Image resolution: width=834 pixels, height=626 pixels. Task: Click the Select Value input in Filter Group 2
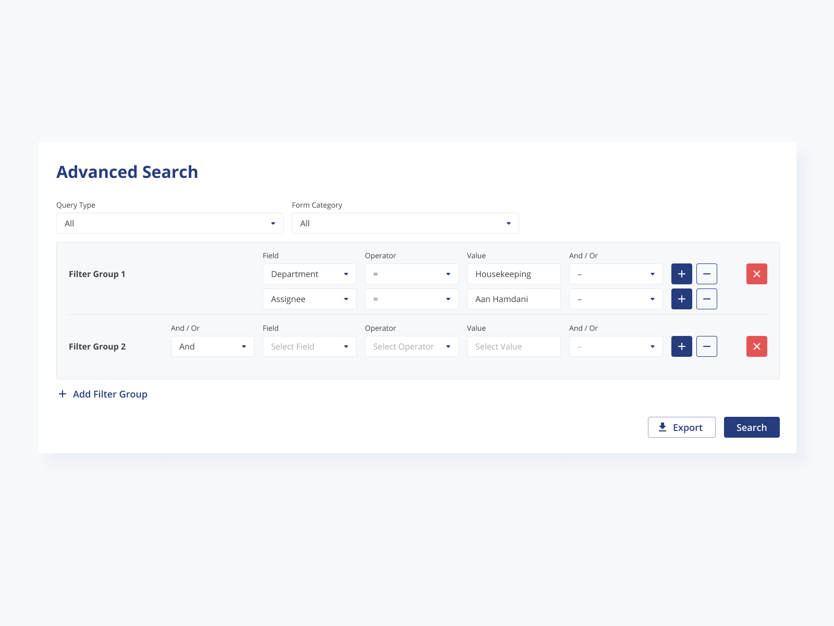(513, 346)
